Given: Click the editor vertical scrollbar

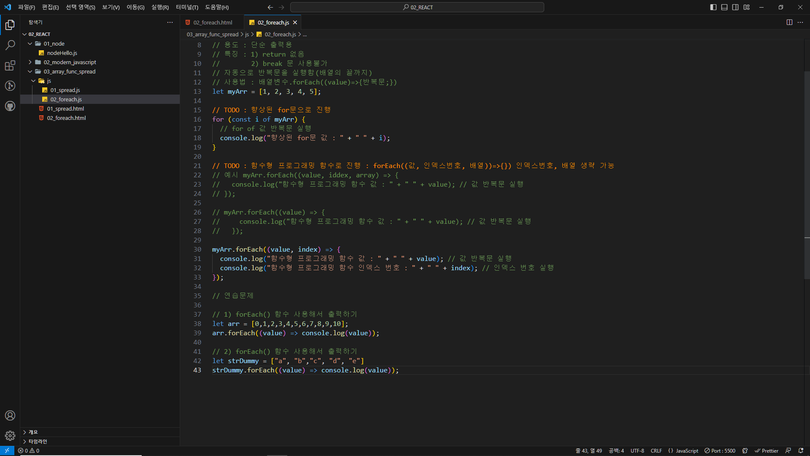Looking at the screenshot, I should click(x=807, y=169).
